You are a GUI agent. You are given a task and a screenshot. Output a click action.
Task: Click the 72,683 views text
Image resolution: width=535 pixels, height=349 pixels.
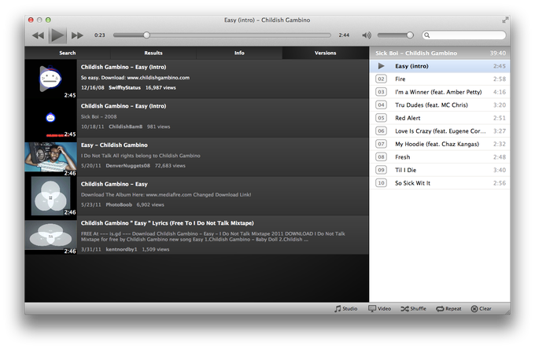(170, 166)
